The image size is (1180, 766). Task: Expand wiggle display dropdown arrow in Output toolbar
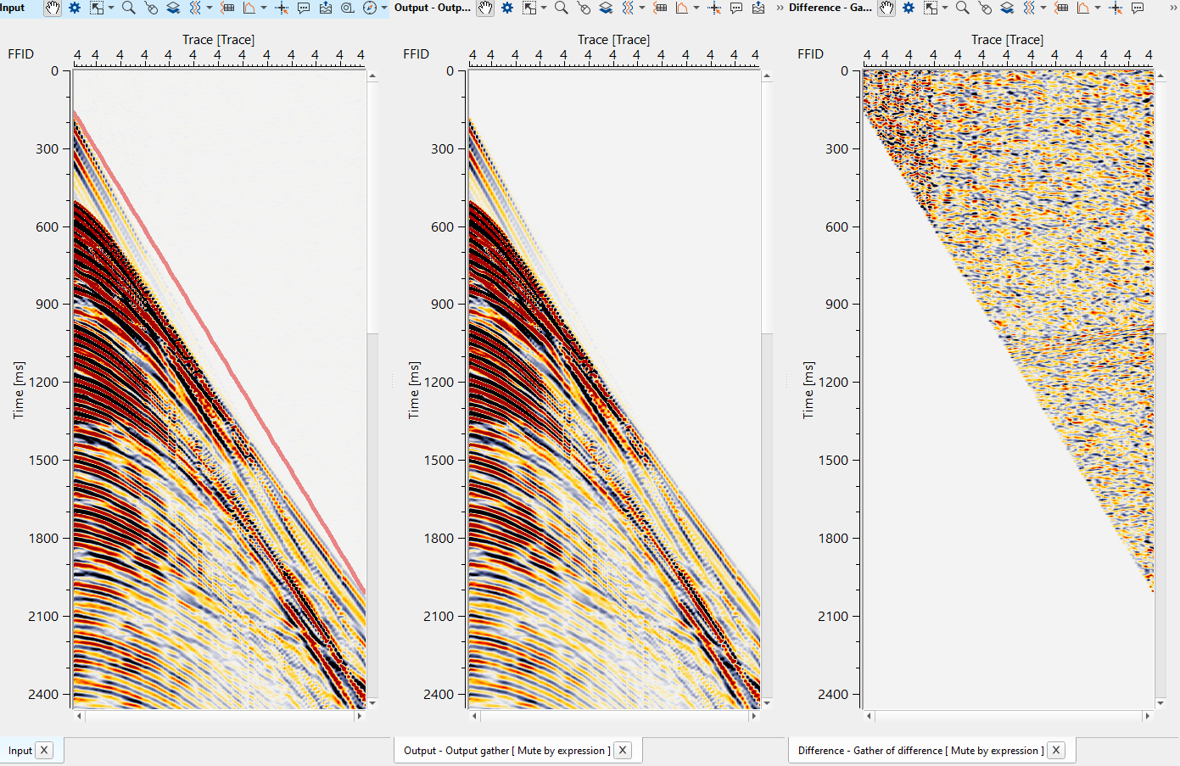[x=642, y=8]
